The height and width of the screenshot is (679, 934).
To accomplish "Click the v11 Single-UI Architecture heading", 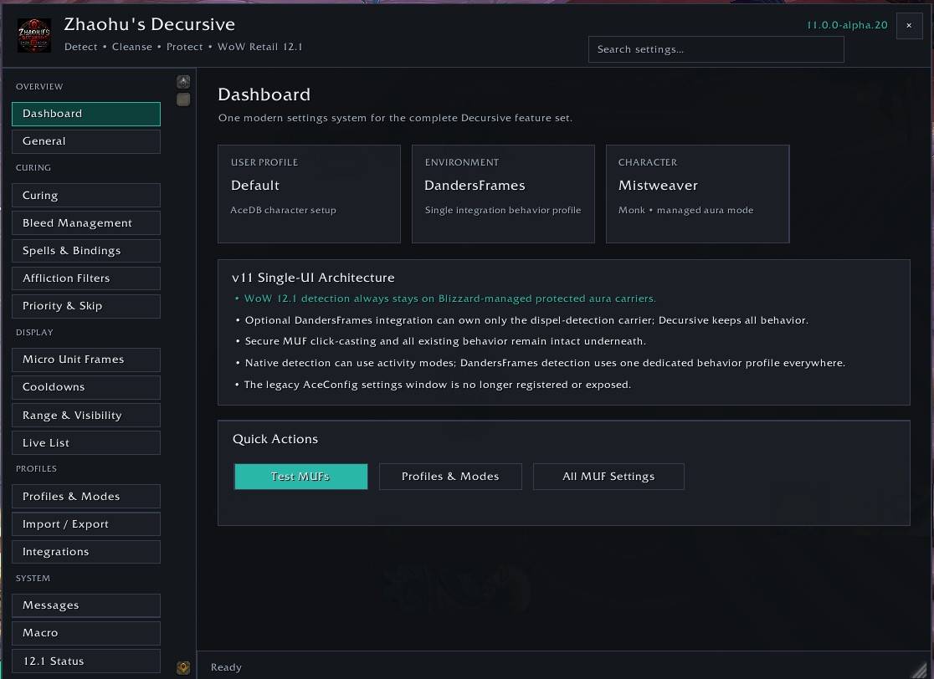I will coord(313,278).
